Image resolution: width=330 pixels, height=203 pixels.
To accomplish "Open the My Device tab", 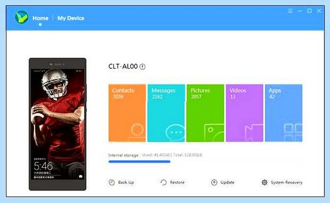I will [x=71, y=18].
